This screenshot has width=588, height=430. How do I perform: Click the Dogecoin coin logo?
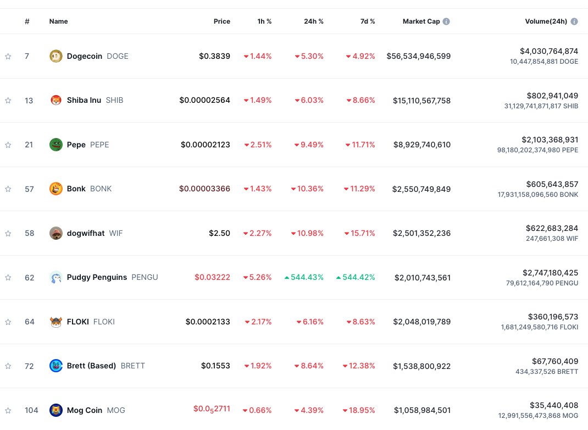click(56, 56)
